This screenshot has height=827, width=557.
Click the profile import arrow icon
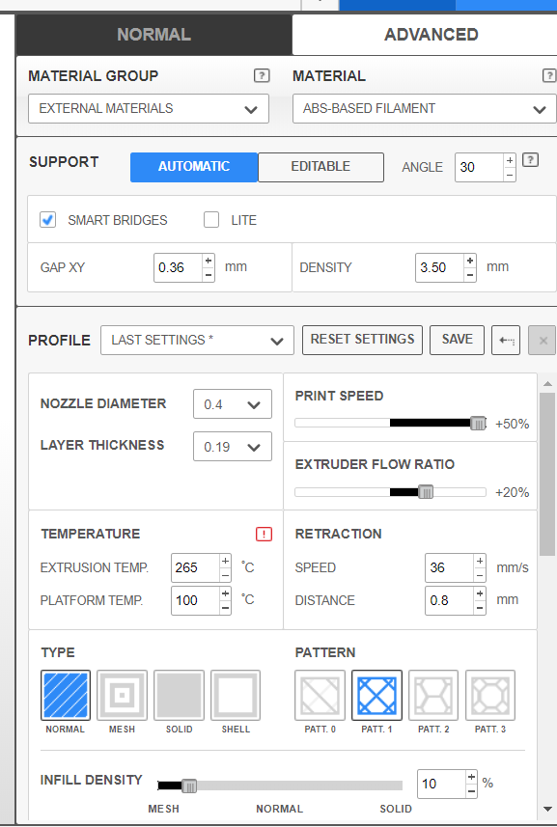506,341
